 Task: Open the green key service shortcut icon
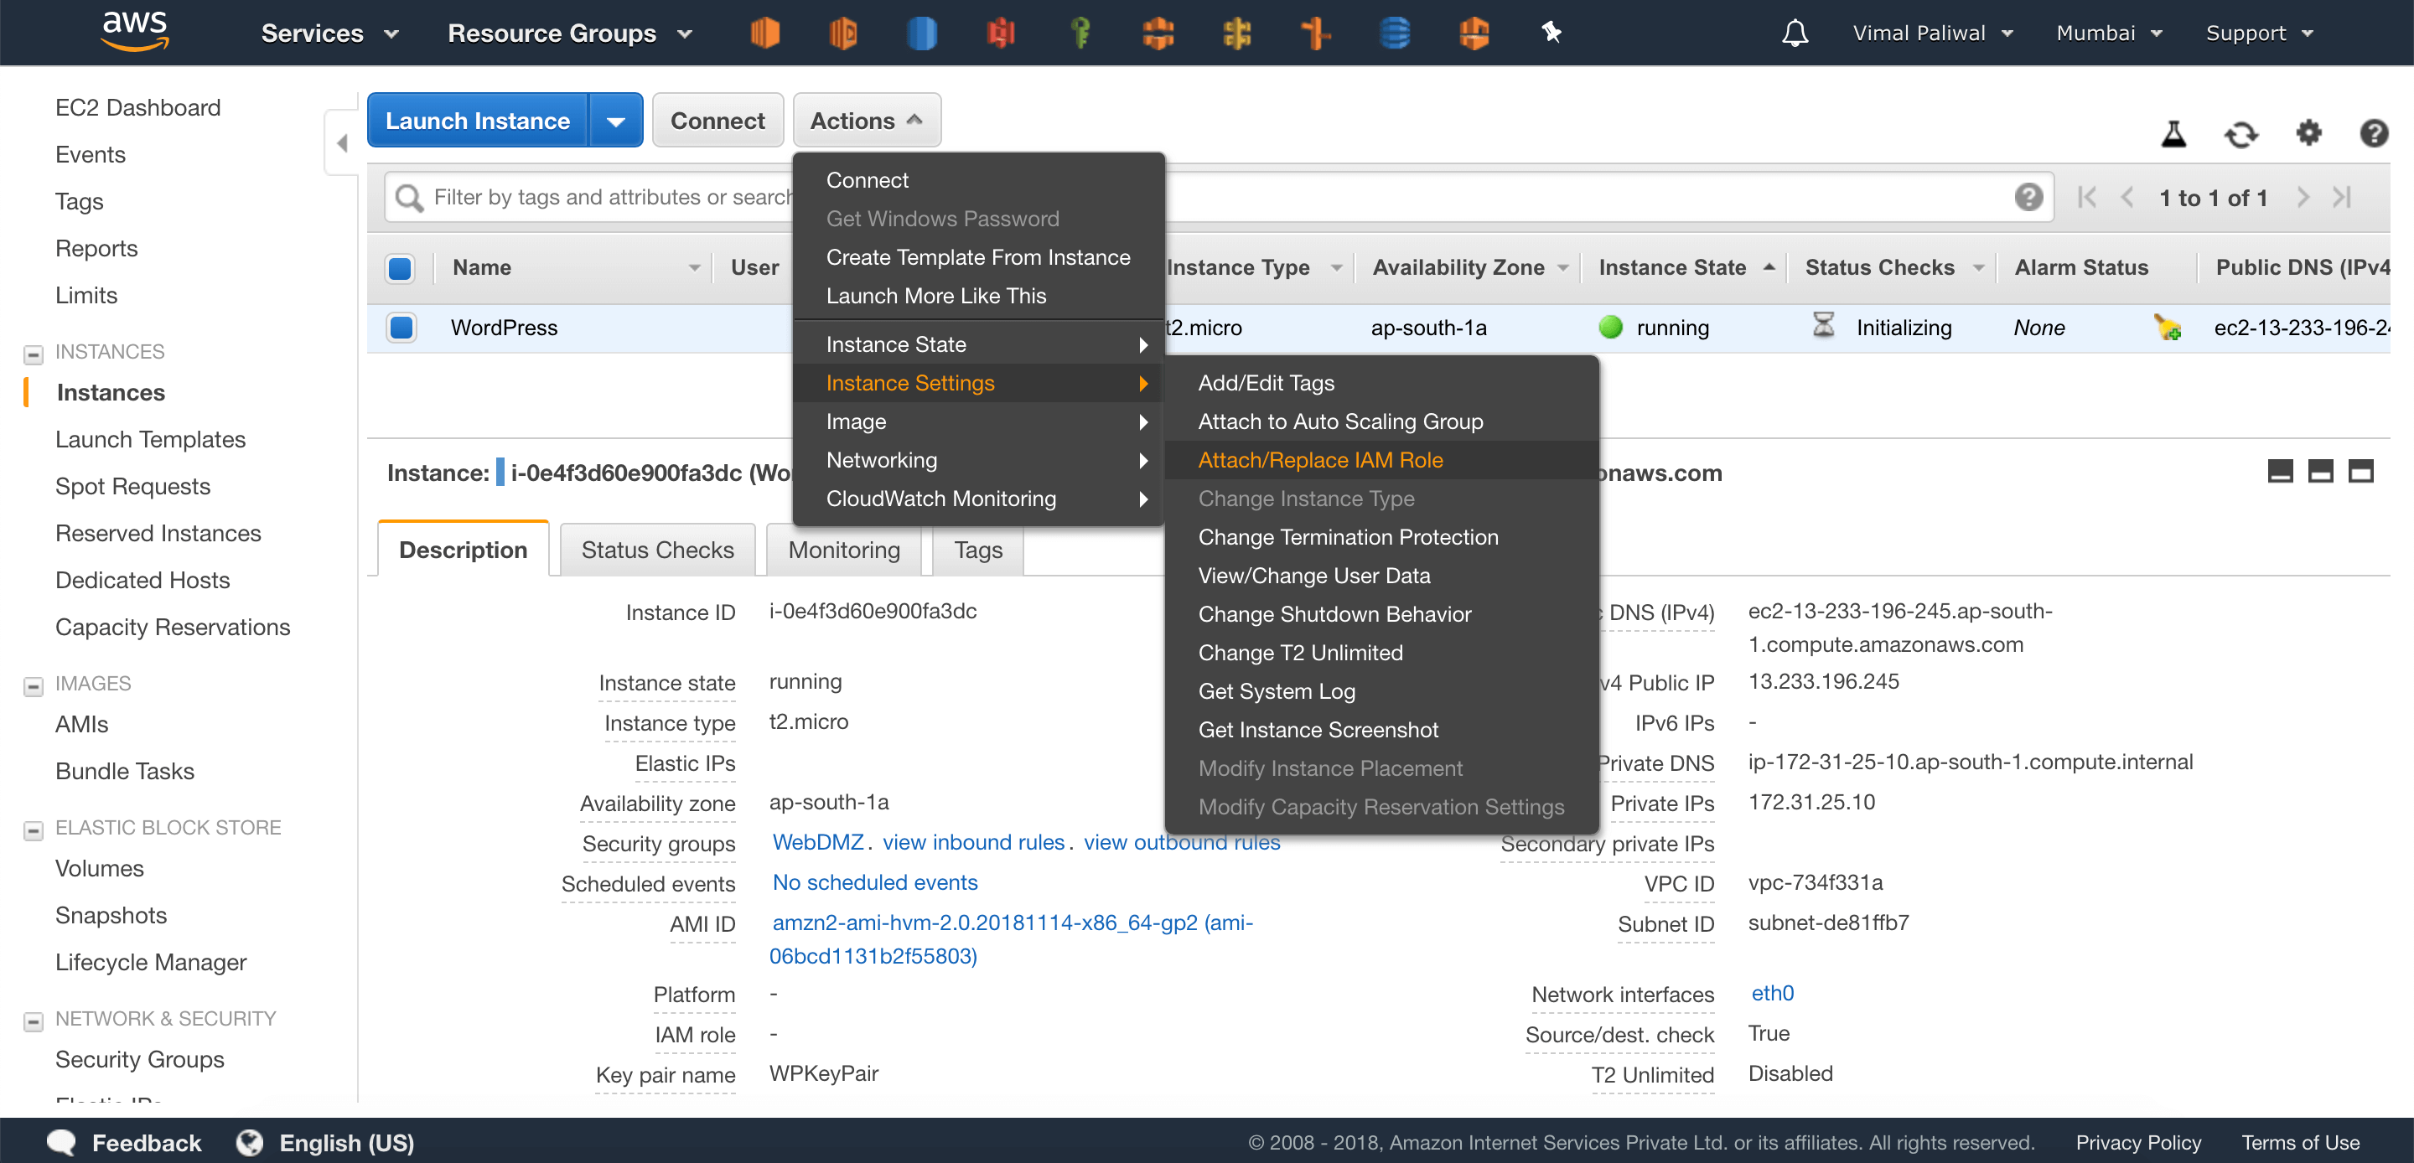(1080, 33)
